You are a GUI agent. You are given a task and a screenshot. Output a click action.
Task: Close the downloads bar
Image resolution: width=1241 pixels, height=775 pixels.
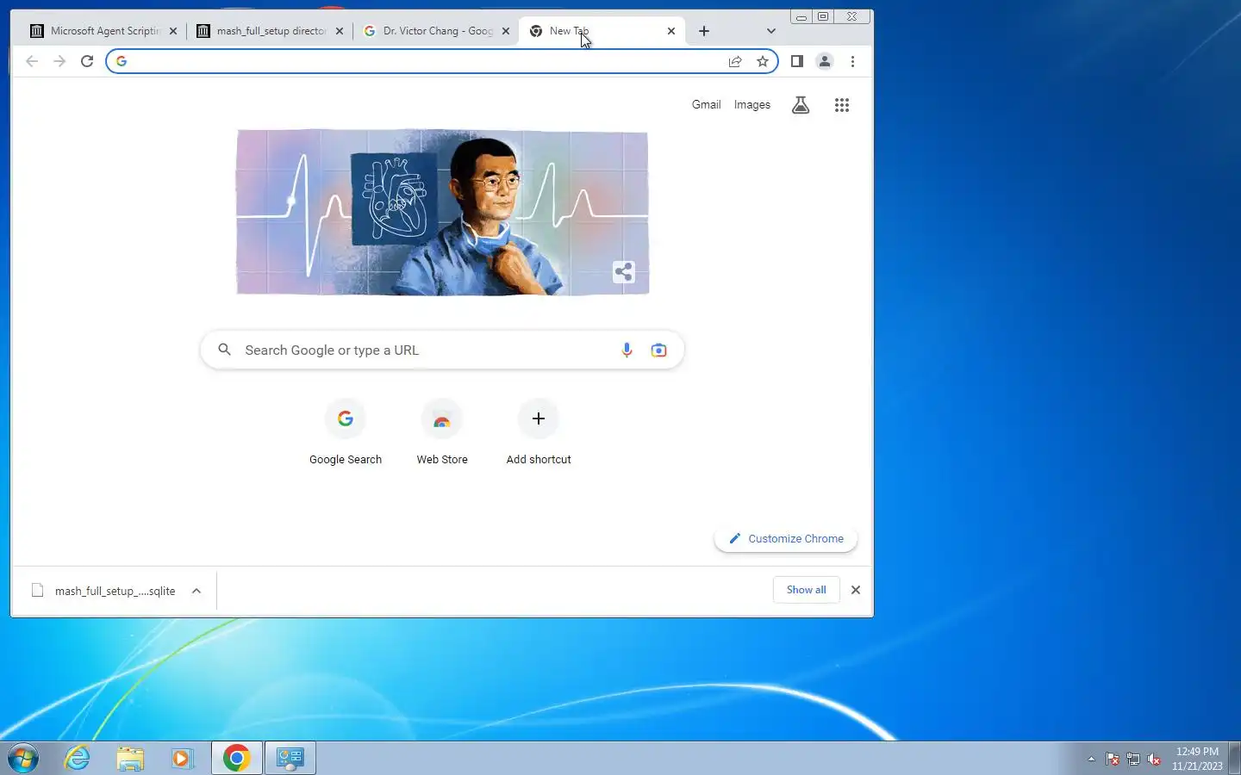coord(856,590)
